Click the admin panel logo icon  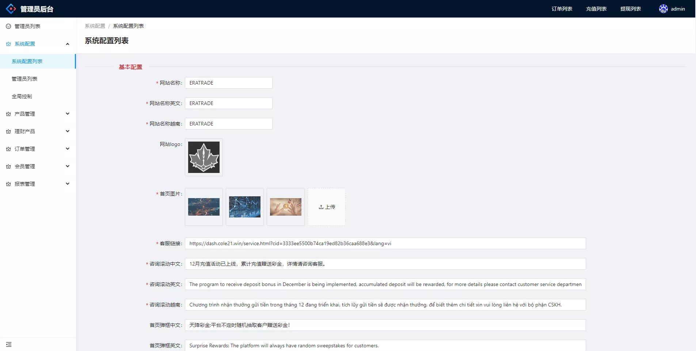[11, 8]
